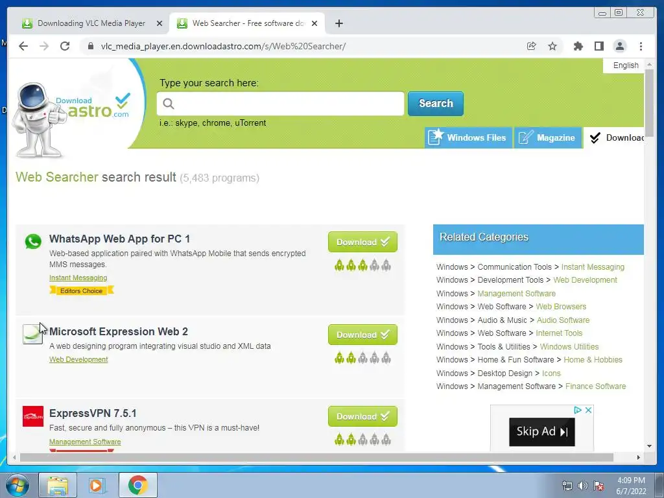Image resolution: width=664 pixels, height=498 pixels.
Task: Click the magnifier icon in search box
Action: (169, 103)
